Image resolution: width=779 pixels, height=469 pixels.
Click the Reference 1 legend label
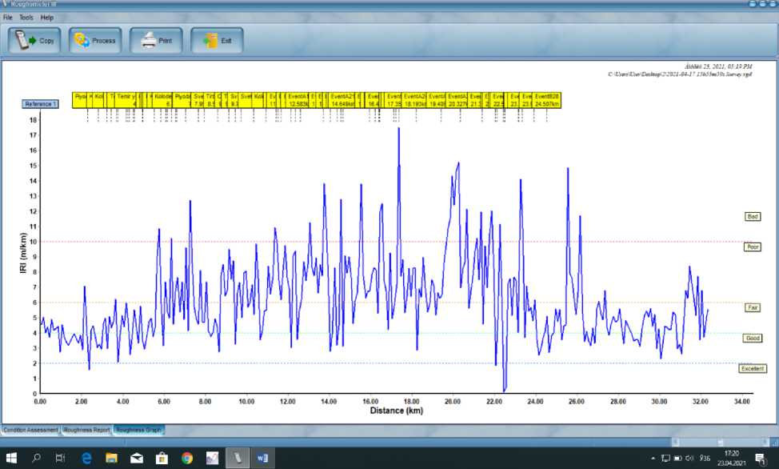tap(40, 104)
